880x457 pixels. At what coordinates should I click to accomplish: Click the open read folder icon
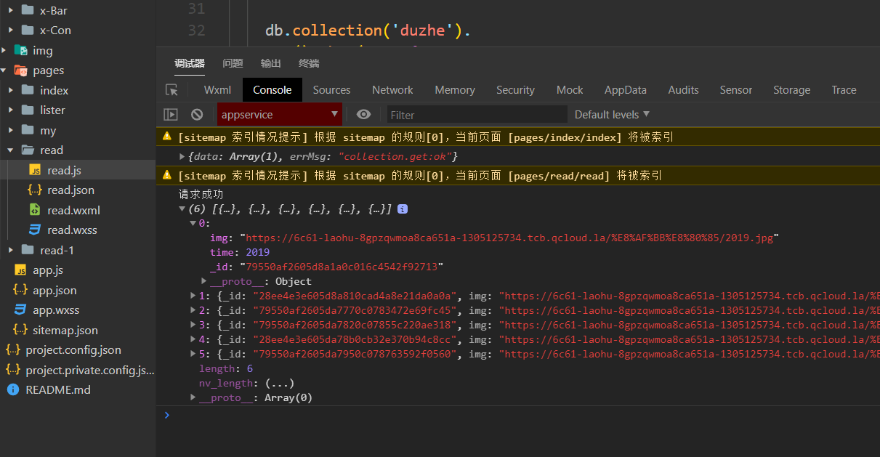pyautogui.click(x=28, y=150)
